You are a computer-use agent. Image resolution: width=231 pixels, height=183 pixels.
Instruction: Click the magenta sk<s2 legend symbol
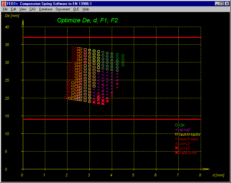tap(176, 130)
